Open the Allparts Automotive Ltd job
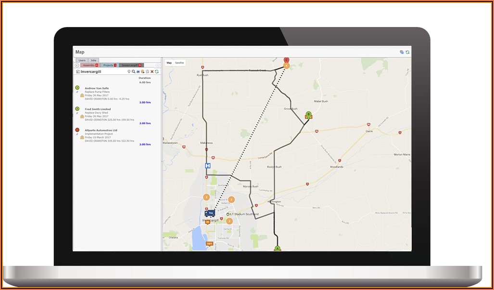494x290 pixels. point(101,130)
